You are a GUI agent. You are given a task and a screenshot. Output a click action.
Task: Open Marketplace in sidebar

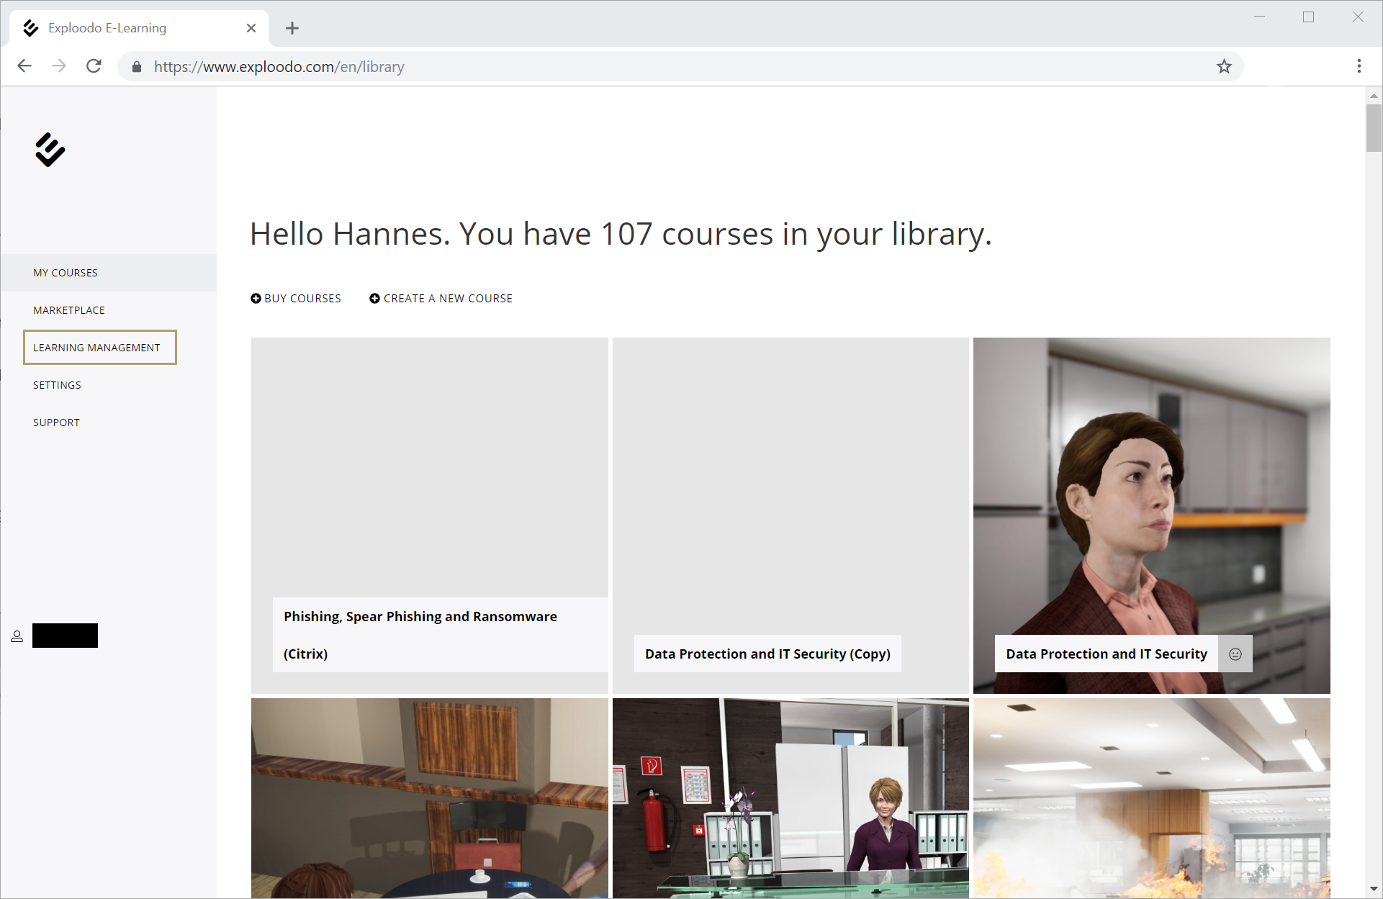click(x=69, y=310)
